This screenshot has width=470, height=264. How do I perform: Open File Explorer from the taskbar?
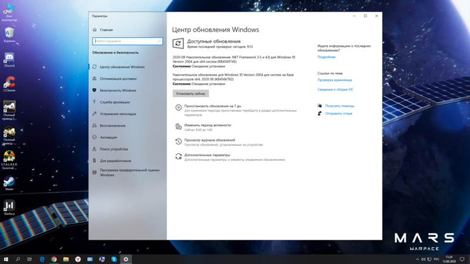[66, 259]
